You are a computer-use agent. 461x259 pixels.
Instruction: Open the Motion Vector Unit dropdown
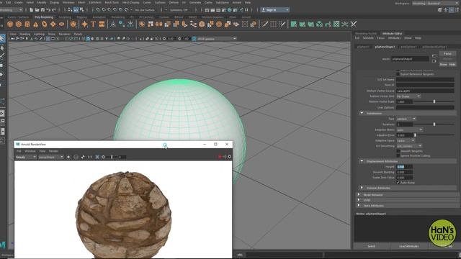(408, 96)
